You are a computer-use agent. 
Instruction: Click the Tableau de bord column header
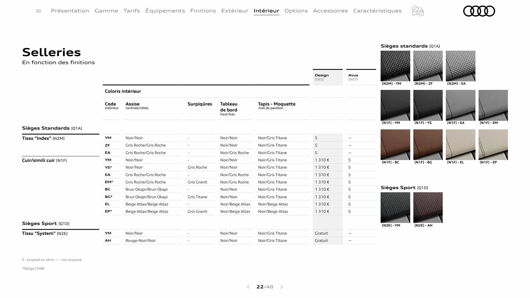tap(229, 109)
